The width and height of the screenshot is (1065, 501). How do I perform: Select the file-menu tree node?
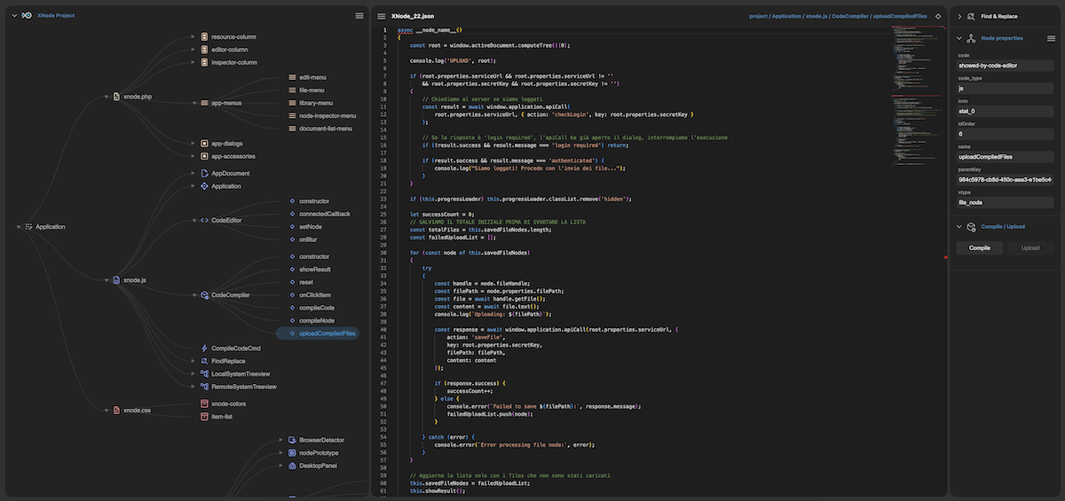pyautogui.click(x=306, y=90)
